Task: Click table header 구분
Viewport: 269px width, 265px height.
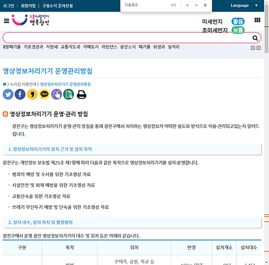Action: 22,248
